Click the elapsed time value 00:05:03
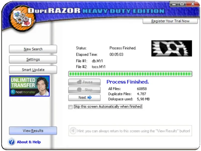Screen dimensions: 201x151 tap(116, 54)
